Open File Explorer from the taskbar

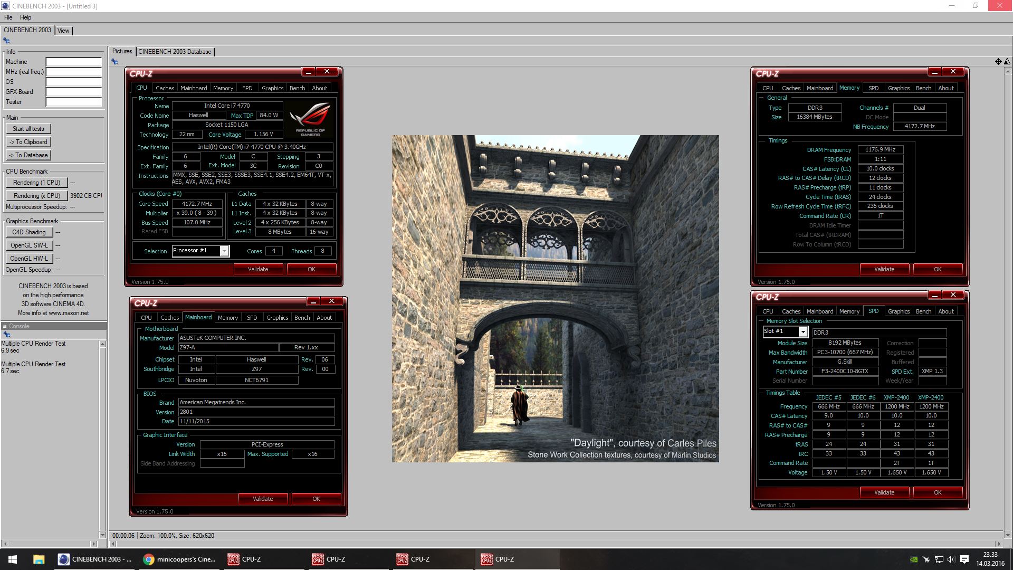point(39,559)
